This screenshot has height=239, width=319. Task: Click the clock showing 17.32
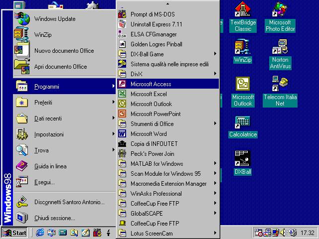click(x=308, y=233)
